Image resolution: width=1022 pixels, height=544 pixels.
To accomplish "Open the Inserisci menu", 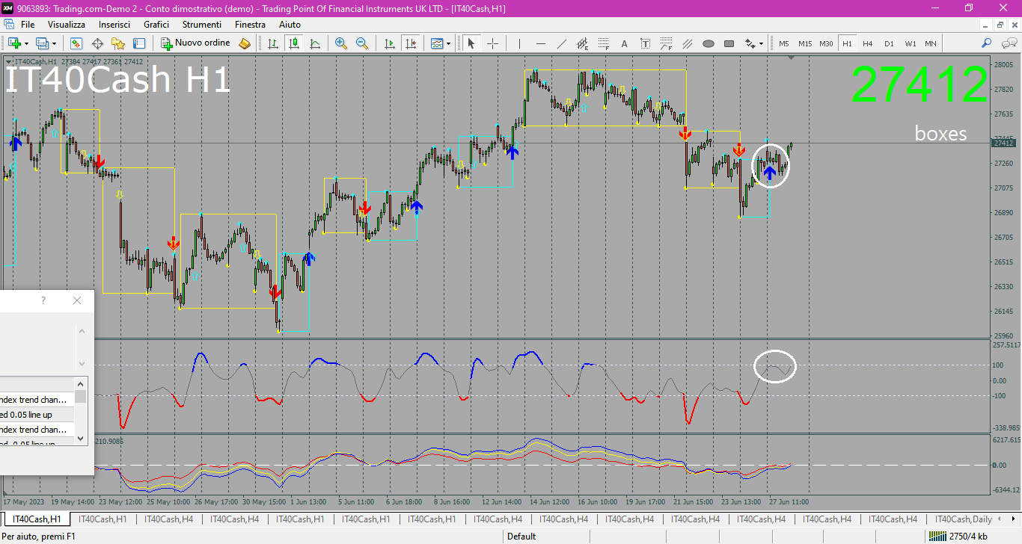I will click(x=114, y=25).
